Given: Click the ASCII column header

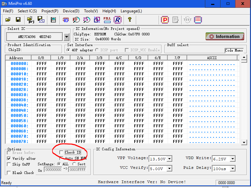Looking at the screenshot, I should click(x=212, y=58).
